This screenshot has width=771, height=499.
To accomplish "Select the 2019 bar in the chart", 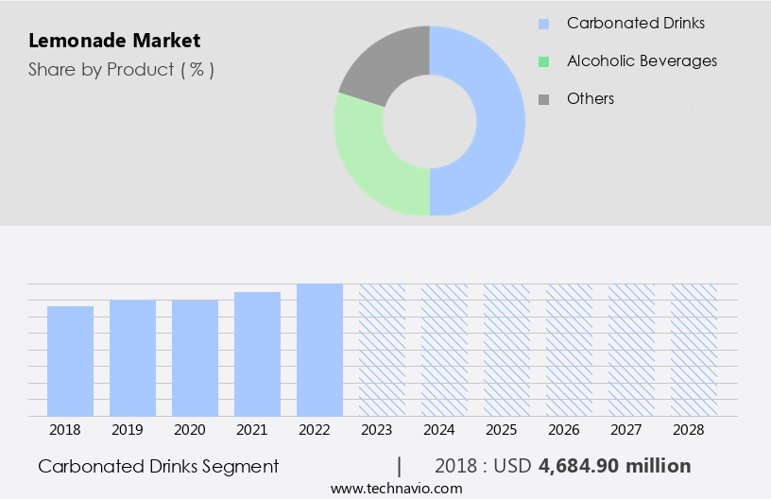I will 132,357.
